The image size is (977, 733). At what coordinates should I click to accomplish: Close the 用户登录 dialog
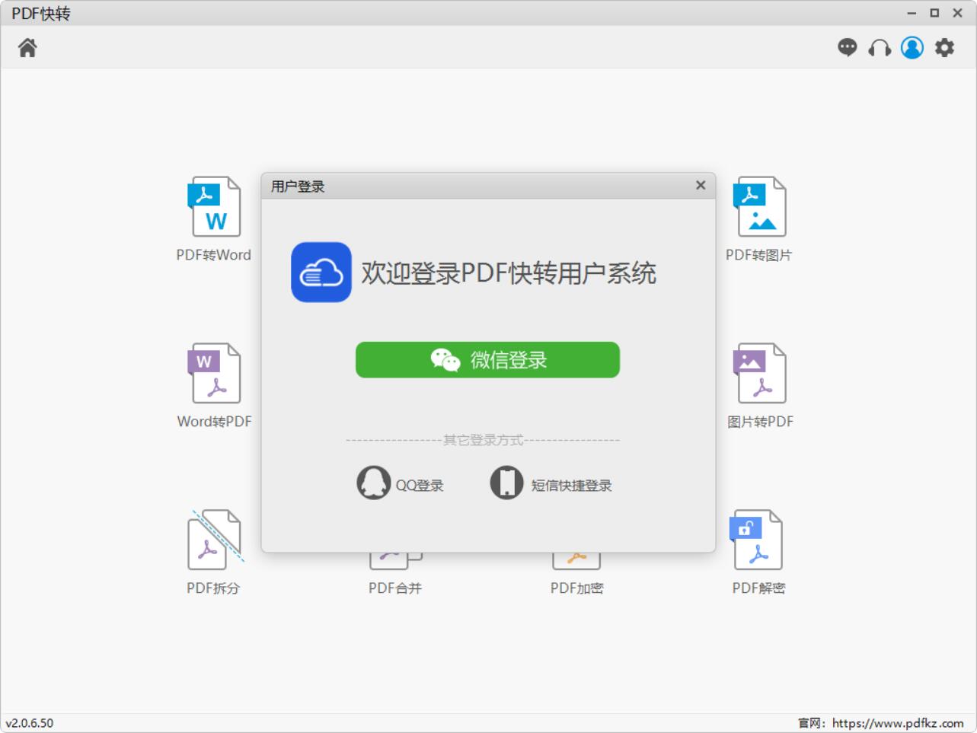tap(701, 185)
